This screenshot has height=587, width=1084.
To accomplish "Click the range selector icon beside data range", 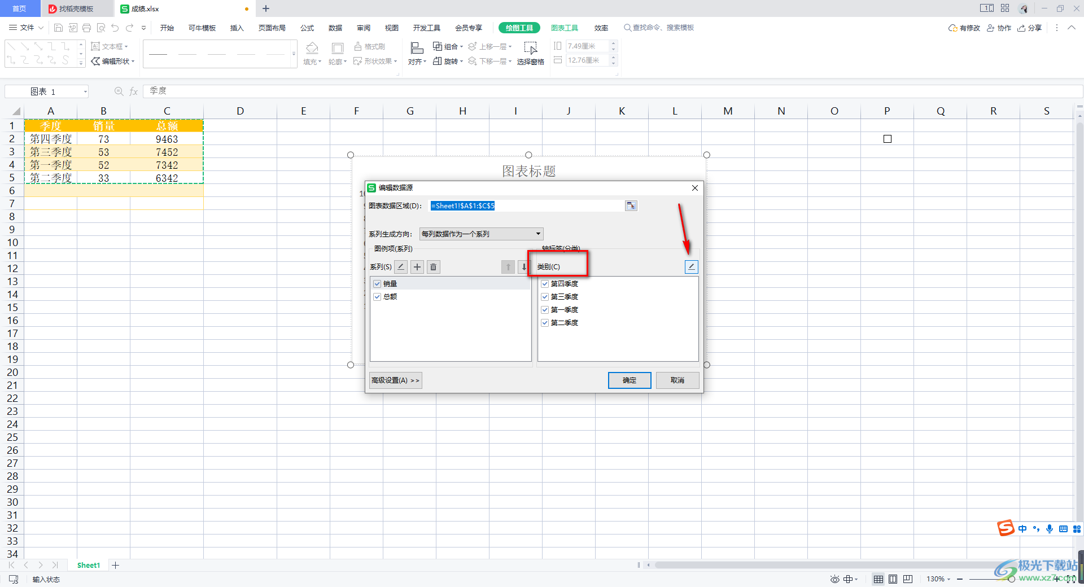I will click(631, 206).
